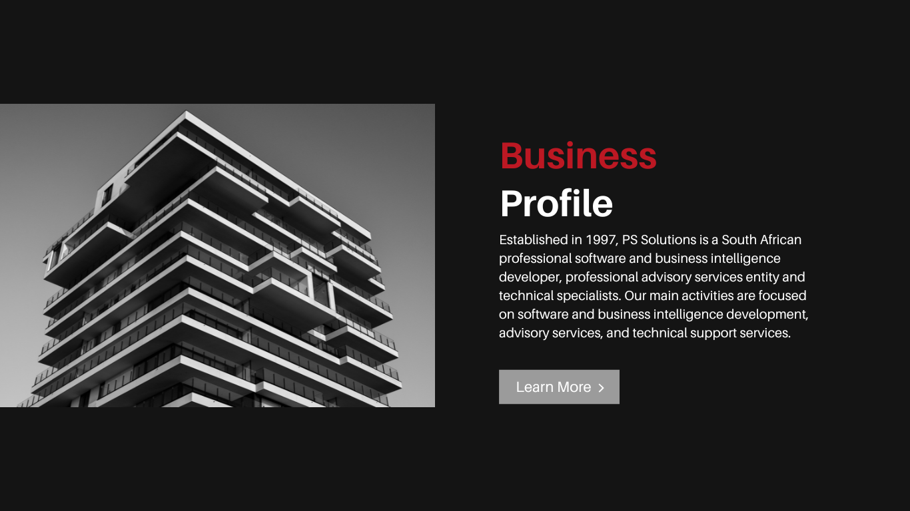Click the line starting "developer, professional advisory"
The image size is (910, 511).
[x=652, y=277]
